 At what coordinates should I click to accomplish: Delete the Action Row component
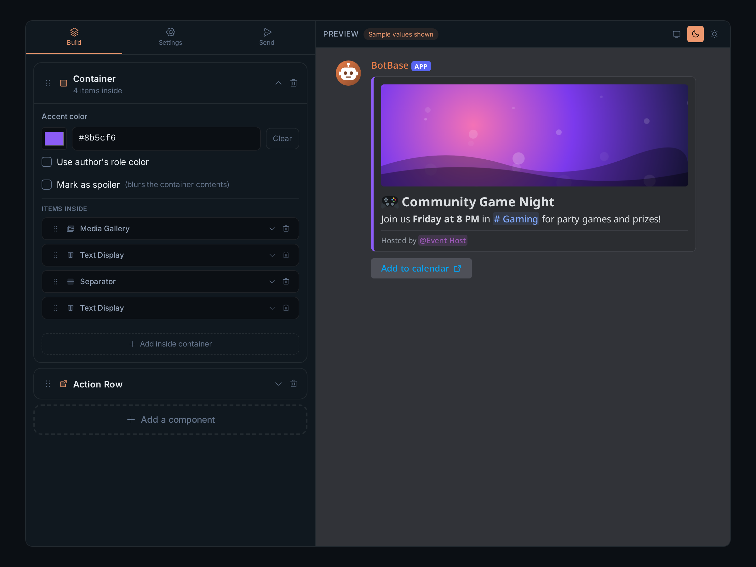point(293,383)
